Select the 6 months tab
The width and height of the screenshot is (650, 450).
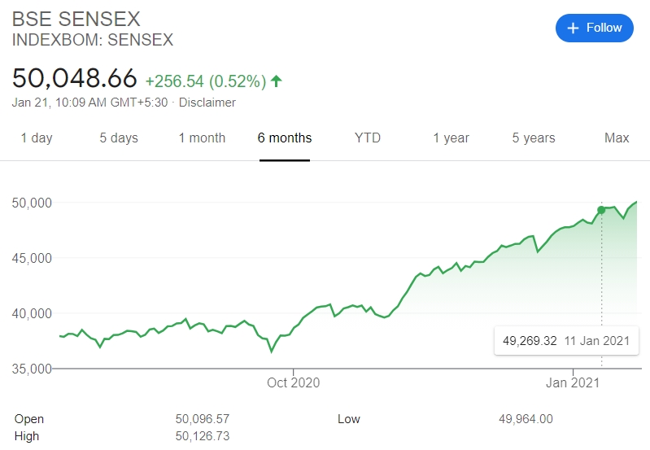pos(285,138)
